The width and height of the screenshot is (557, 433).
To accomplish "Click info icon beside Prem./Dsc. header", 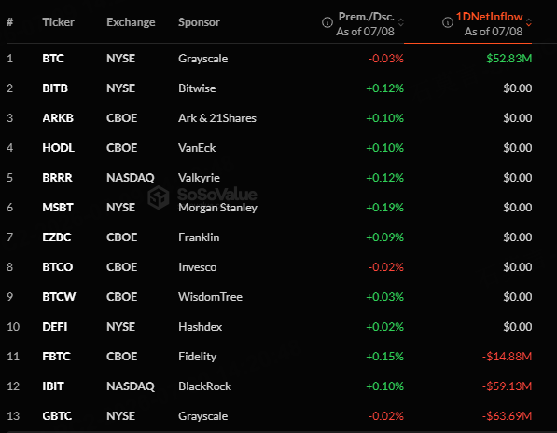I will (x=327, y=22).
